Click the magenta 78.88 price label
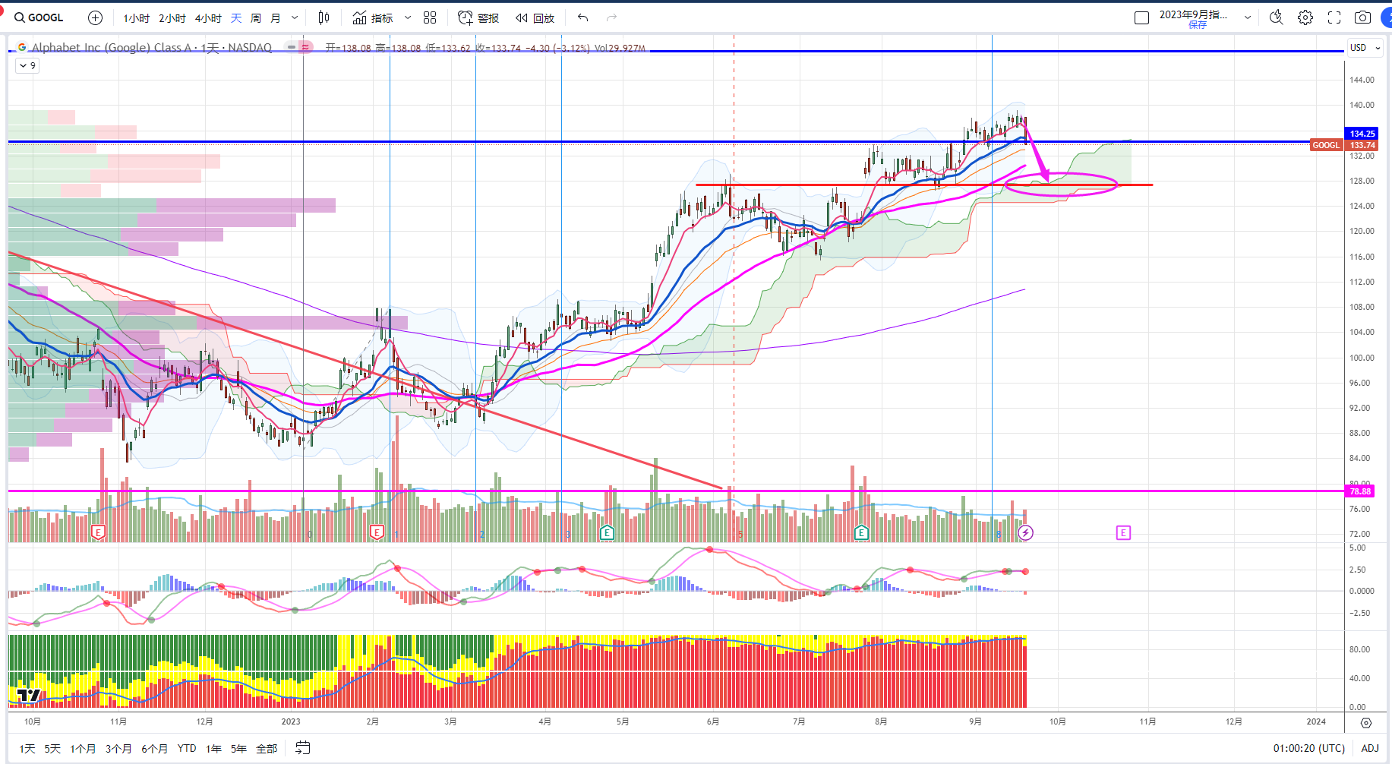Viewport: 1392px width, 764px height. click(1360, 491)
